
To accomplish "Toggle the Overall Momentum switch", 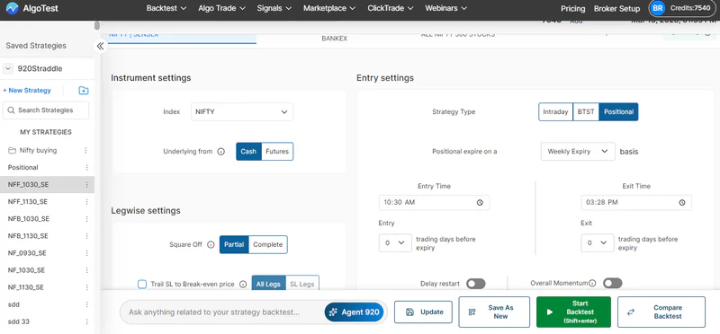I will click(612, 283).
